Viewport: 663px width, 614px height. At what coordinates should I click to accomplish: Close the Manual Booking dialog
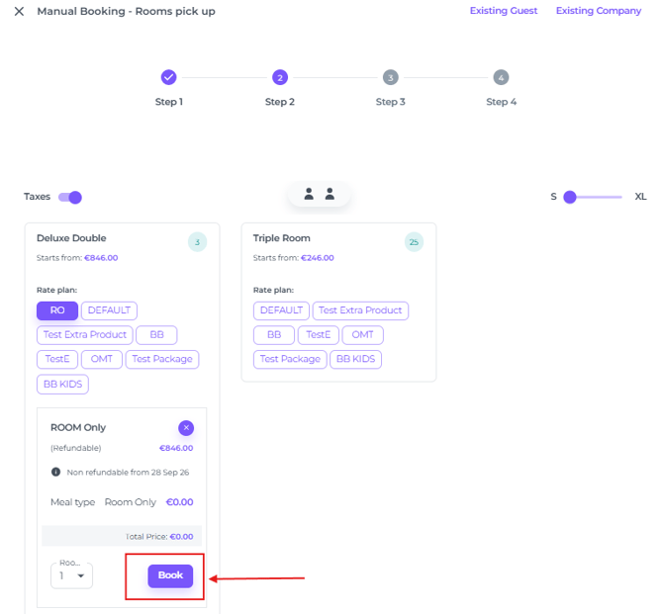(19, 12)
